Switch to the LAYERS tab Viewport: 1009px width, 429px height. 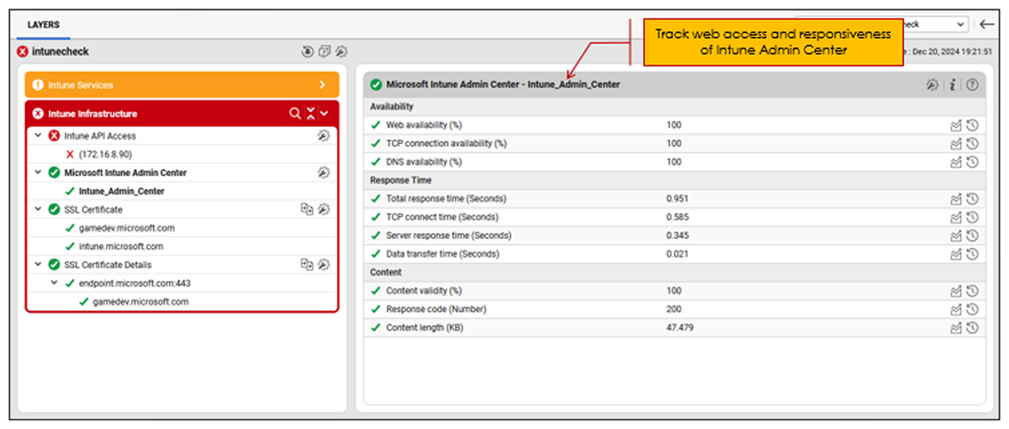44,25
